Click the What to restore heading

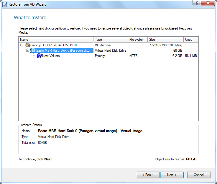(x=30, y=17)
